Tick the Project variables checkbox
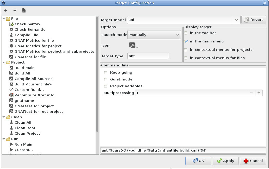The height and width of the screenshot is (169, 269). [x=106, y=86]
